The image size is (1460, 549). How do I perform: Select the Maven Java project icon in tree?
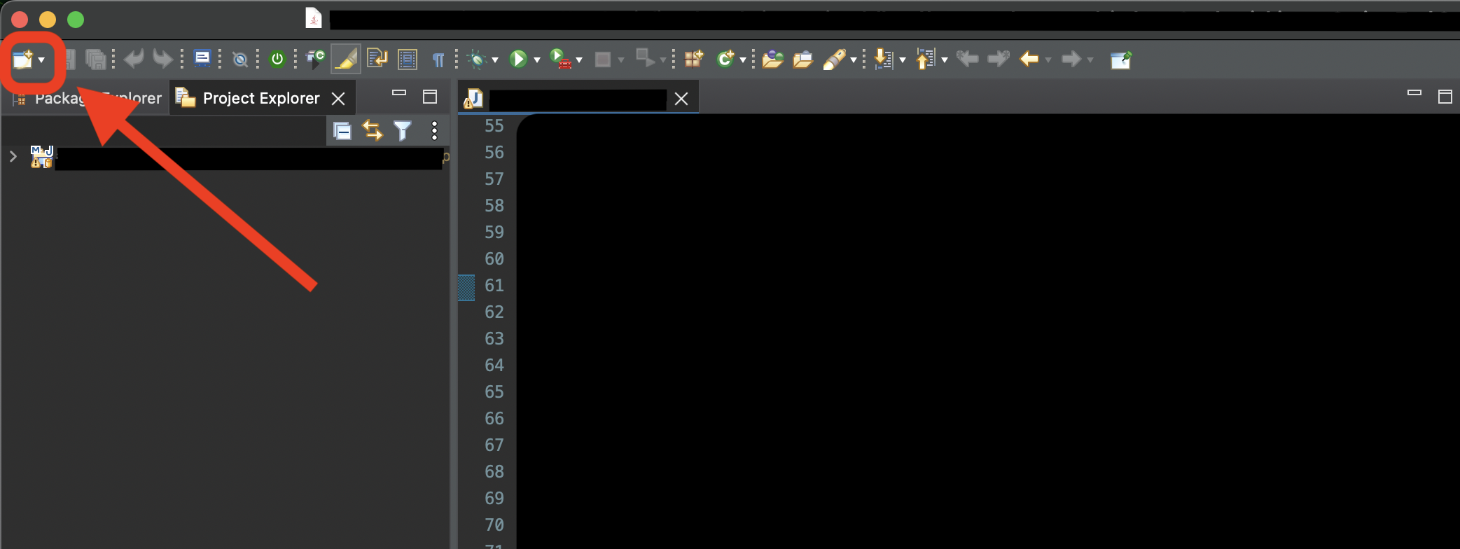click(x=42, y=157)
